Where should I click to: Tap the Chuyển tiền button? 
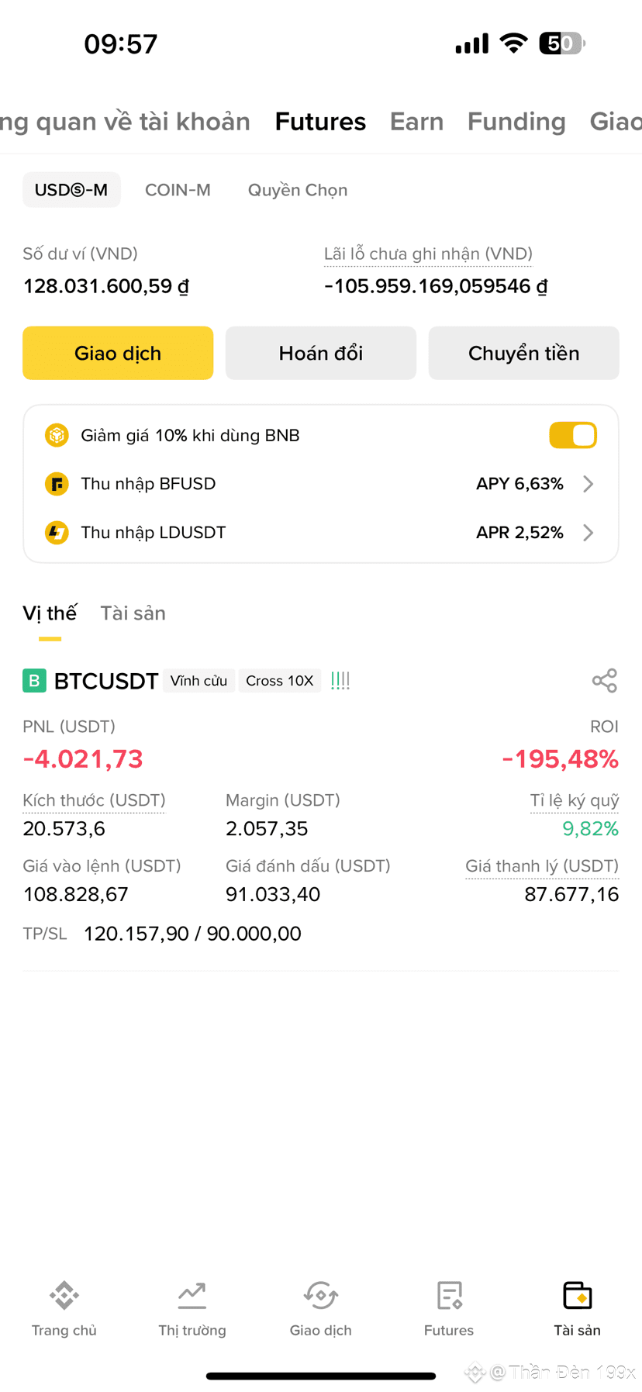(524, 353)
